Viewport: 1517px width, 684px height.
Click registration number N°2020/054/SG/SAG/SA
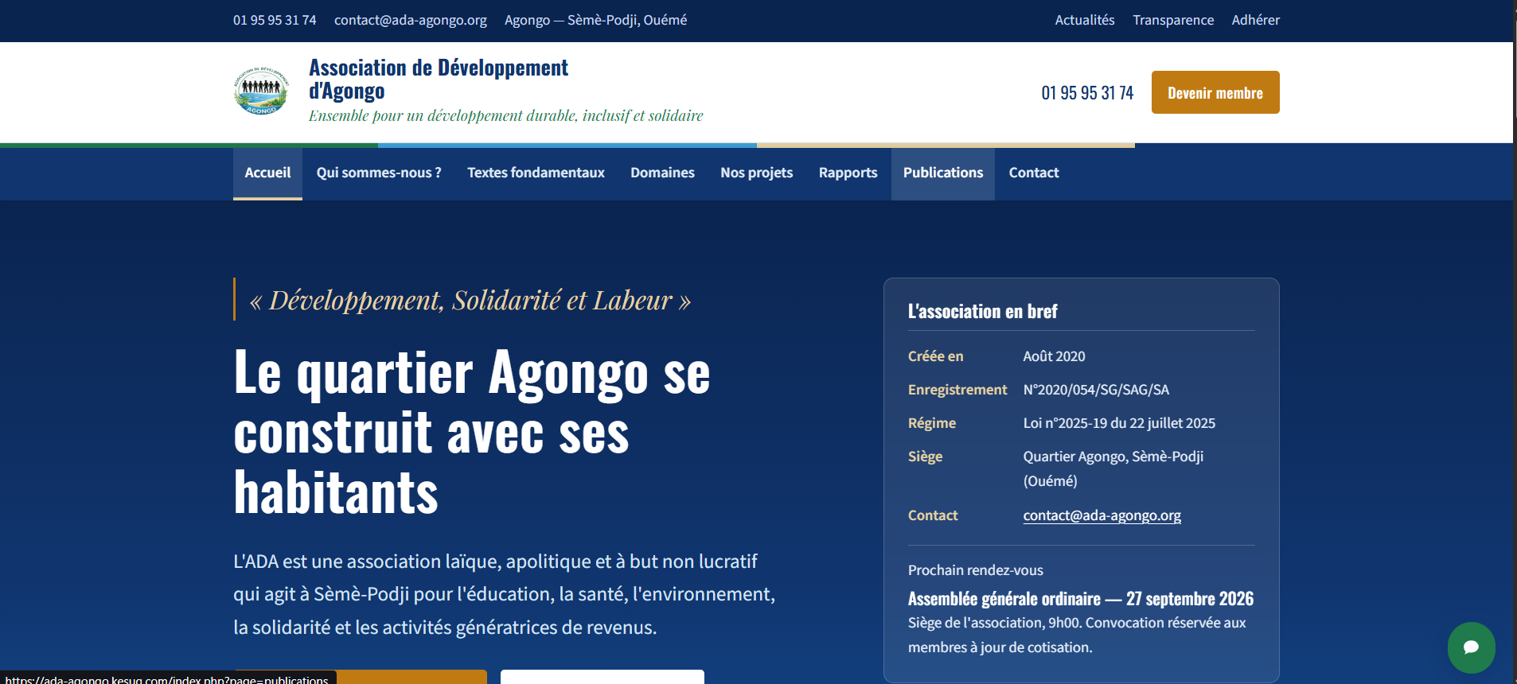[1097, 390]
